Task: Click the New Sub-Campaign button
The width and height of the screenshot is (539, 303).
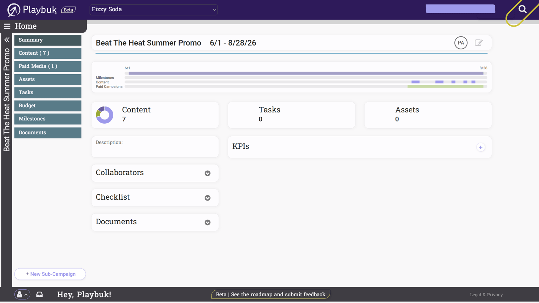Action: click(x=50, y=274)
